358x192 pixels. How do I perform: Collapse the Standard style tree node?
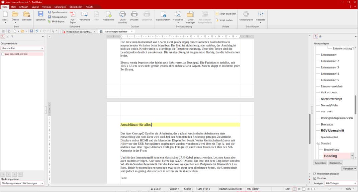click(319, 143)
